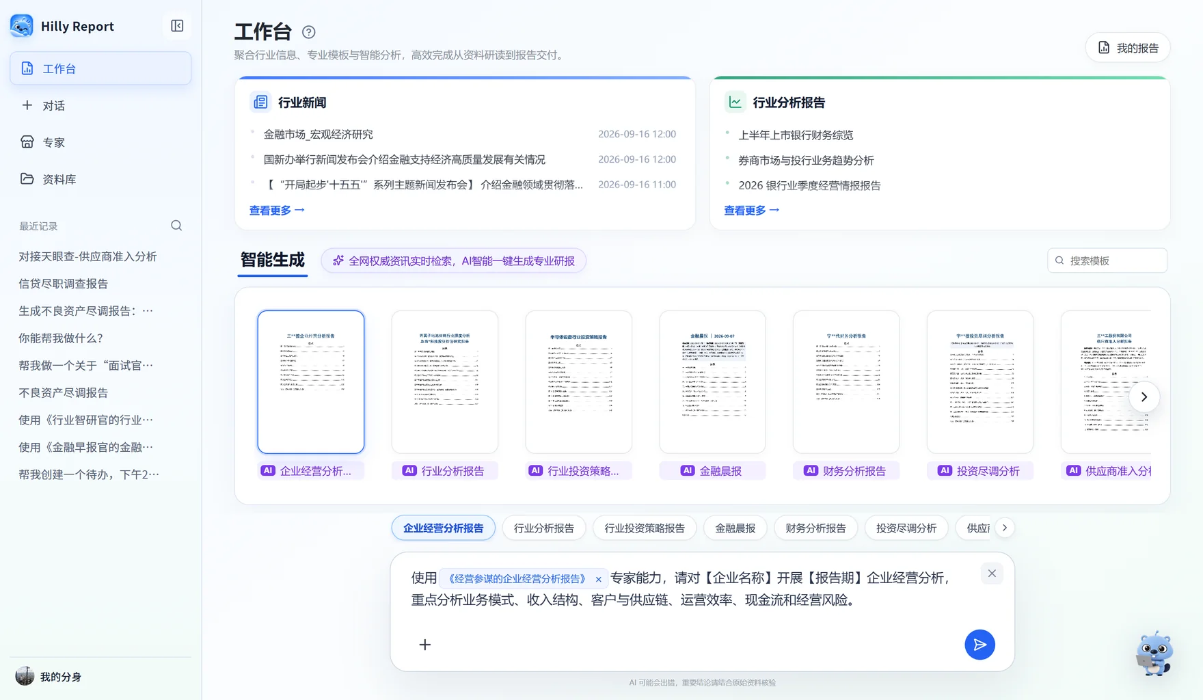The image size is (1203, 700).
Task: Show next templates with the carousel arrow
Action: (x=1144, y=397)
